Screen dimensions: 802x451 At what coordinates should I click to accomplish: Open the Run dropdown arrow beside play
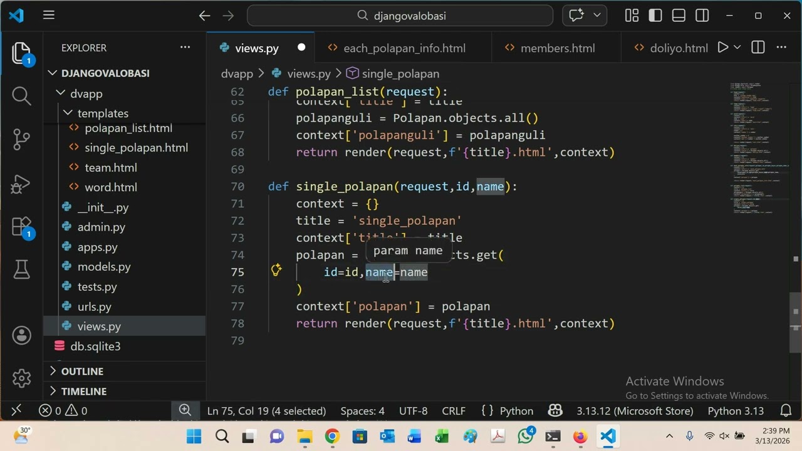[x=737, y=48]
